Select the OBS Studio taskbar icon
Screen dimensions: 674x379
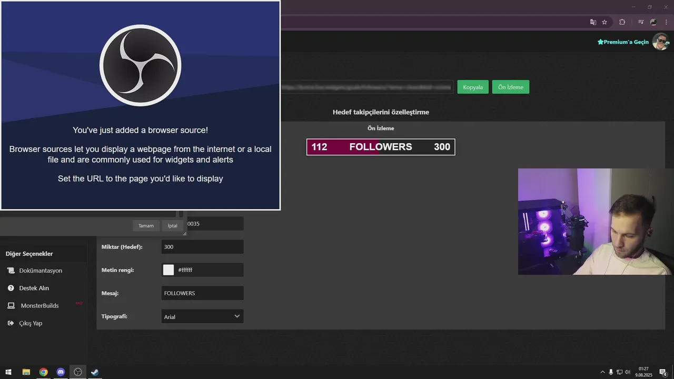[78, 372]
